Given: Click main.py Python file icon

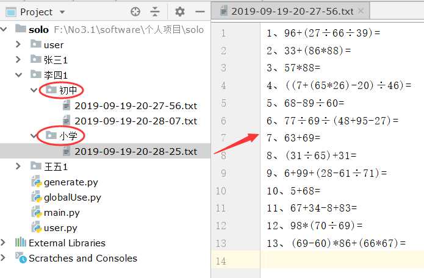Looking at the screenshot, I should [36, 212].
